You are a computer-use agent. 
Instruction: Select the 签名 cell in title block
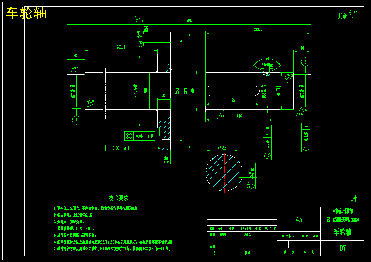click(x=258, y=229)
